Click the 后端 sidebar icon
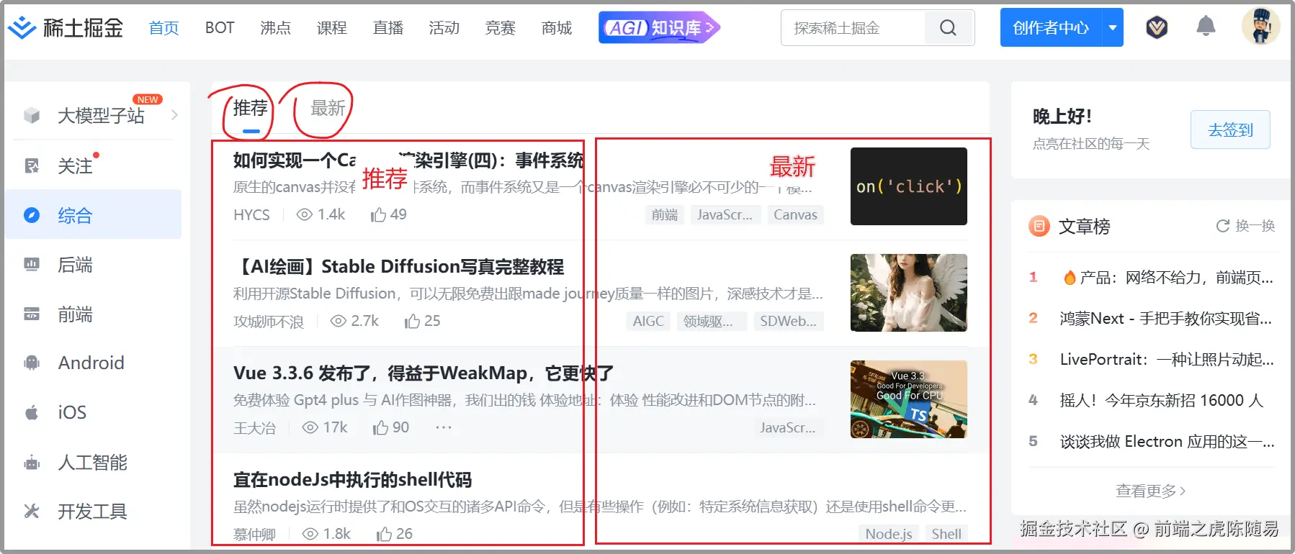 [x=32, y=264]
